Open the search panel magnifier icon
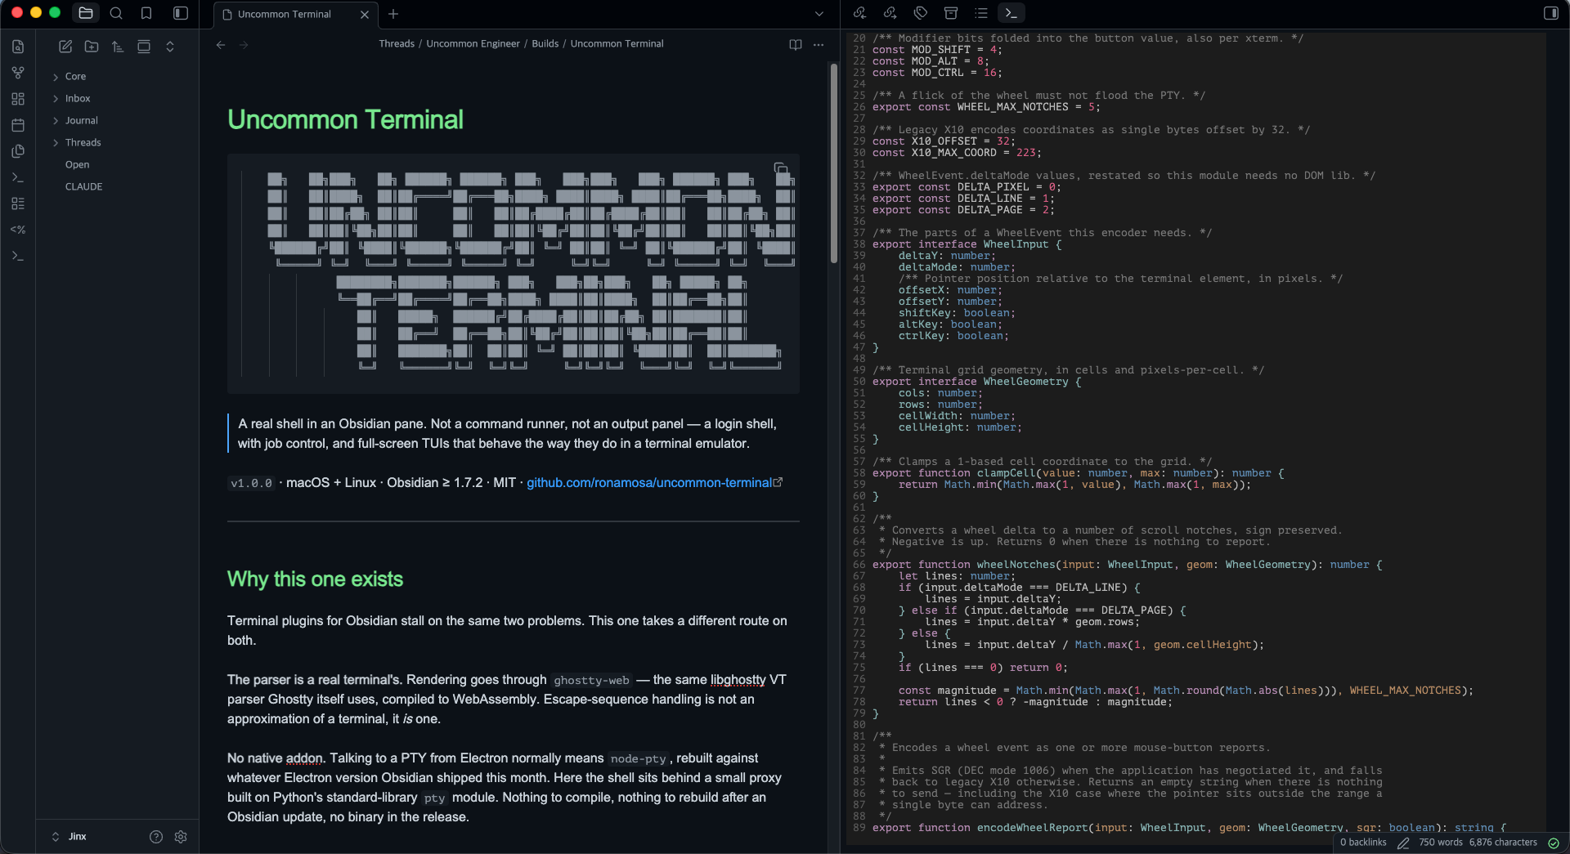1570x854 pixels. pos(116,13)
